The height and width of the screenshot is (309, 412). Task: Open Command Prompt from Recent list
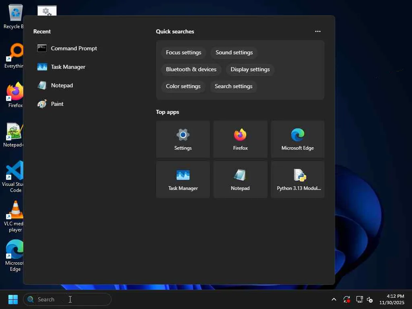tap(74, 48)
